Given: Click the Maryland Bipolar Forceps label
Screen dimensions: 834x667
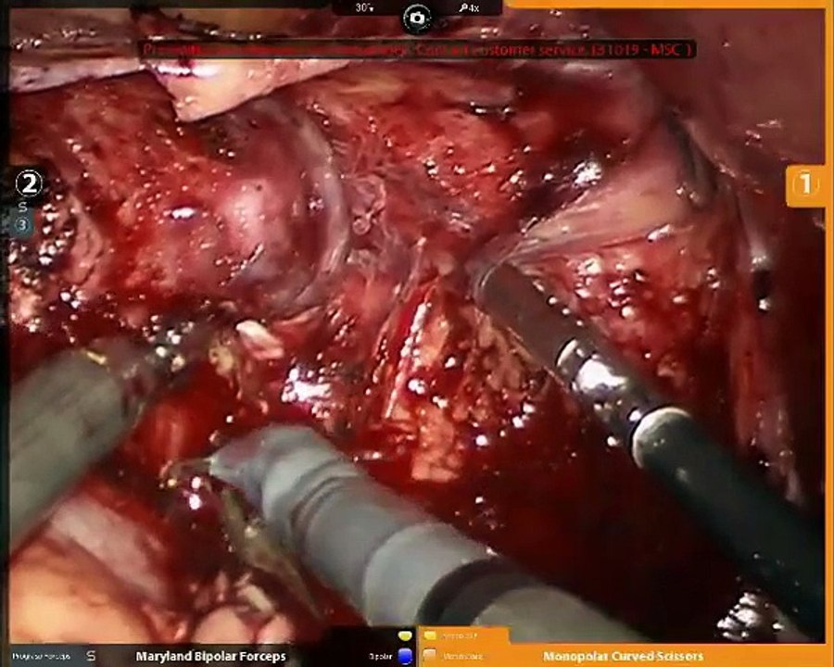Looking at the screenshot, I should pos(210,657).
